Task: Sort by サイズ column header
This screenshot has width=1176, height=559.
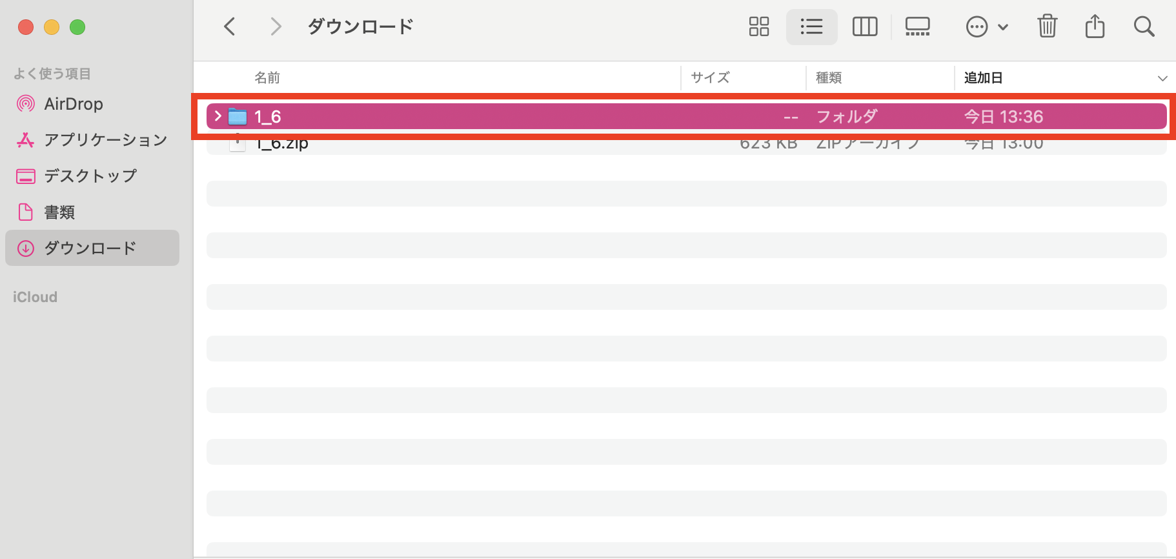Action: [710, 78]
